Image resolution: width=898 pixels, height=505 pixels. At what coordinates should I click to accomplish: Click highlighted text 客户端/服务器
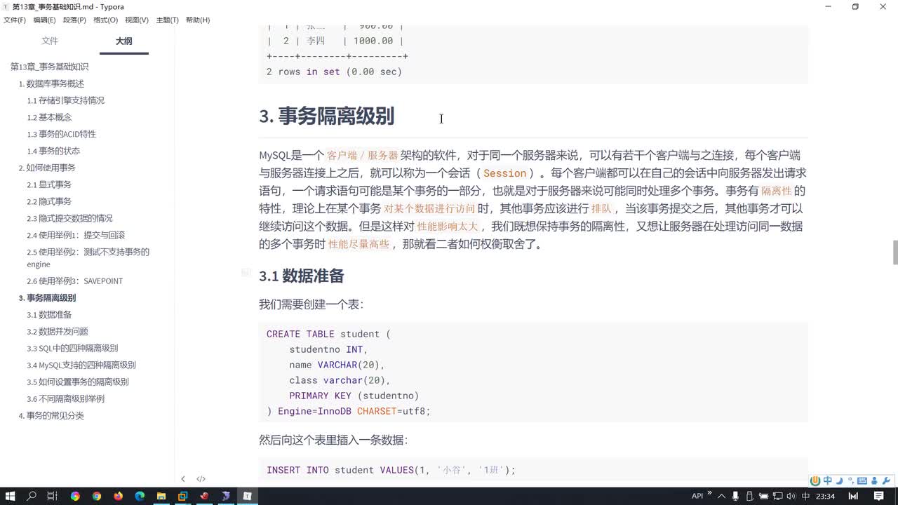pyautogui.click(x=363, y=156)
